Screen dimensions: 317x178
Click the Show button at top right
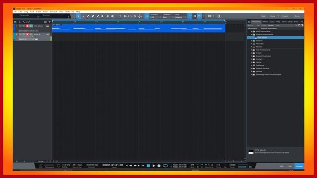tap(297, 16)
